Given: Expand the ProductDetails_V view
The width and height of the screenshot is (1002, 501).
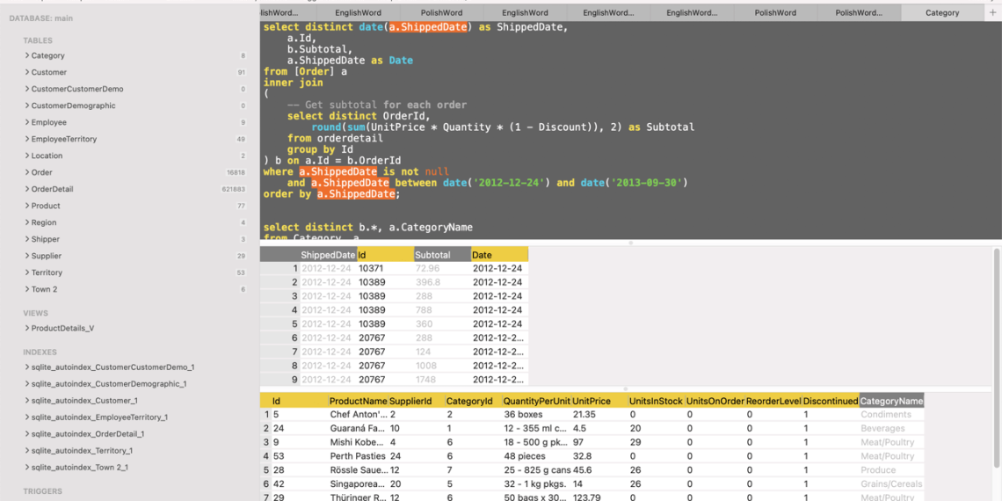Looking at the screenshot, I should (27, 328).
